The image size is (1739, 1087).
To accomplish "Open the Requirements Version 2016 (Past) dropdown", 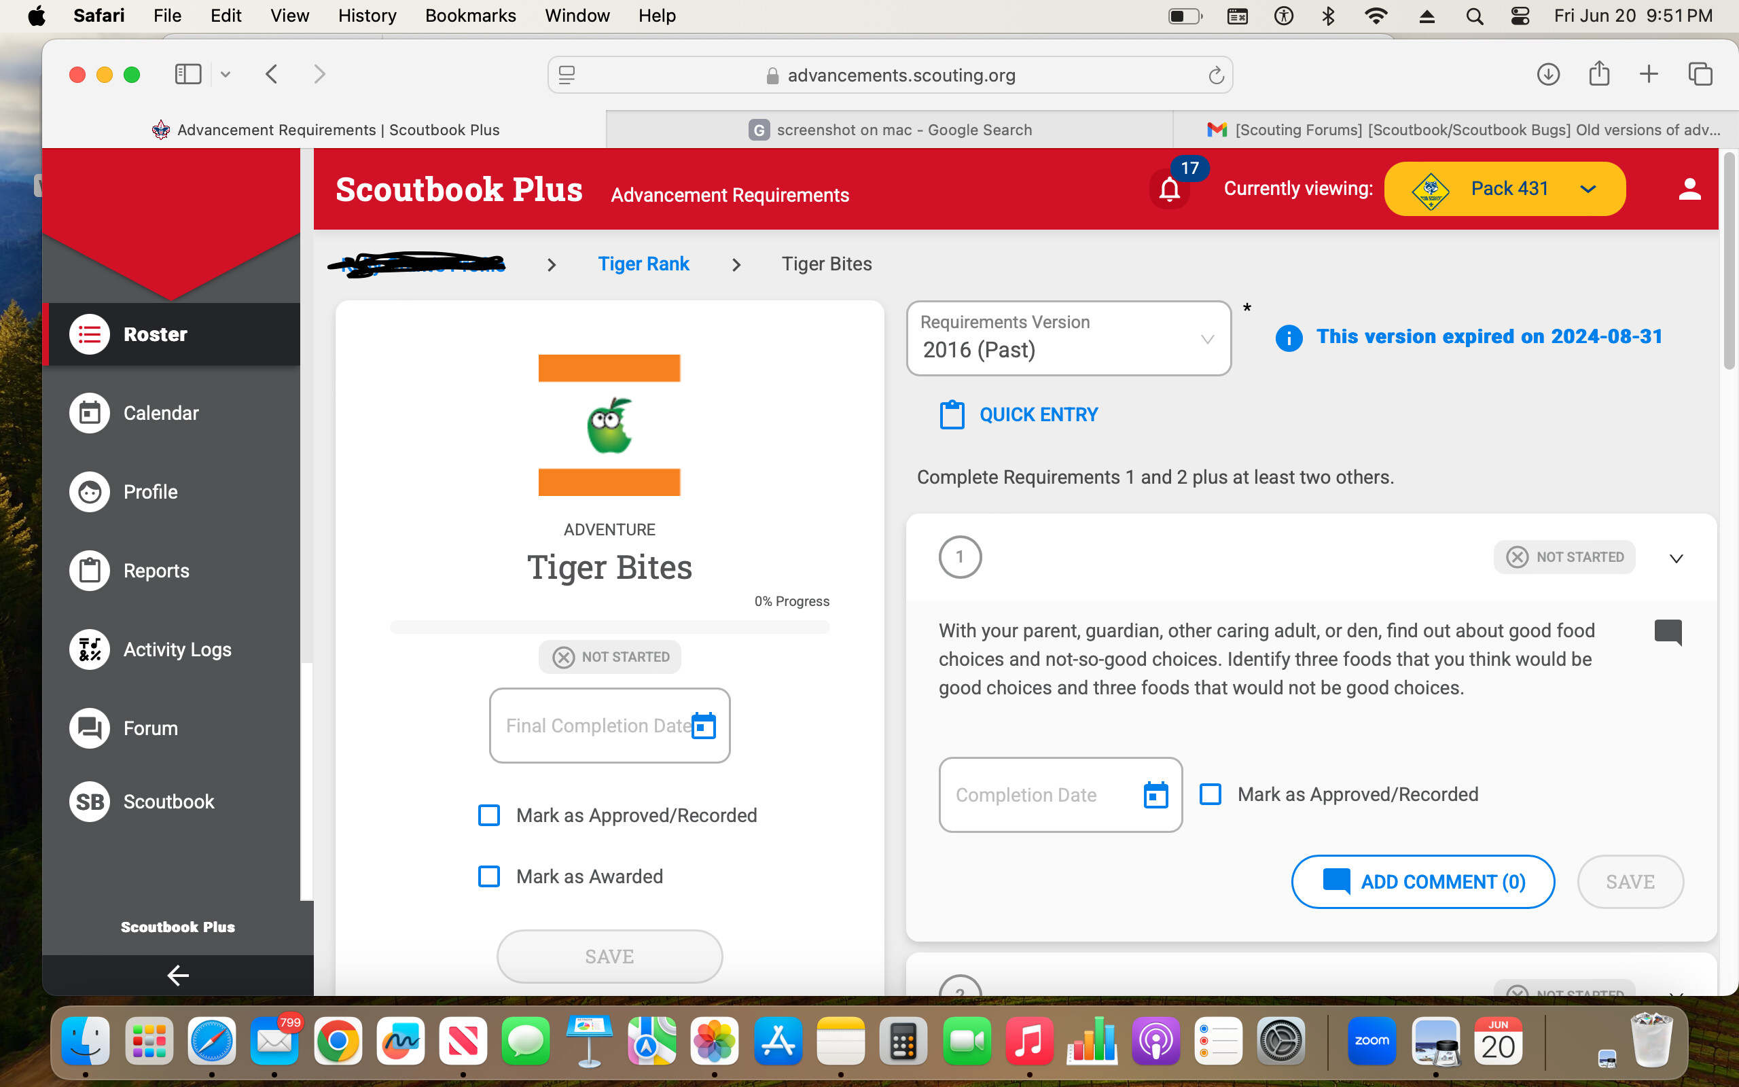I will pos(1069,338).
